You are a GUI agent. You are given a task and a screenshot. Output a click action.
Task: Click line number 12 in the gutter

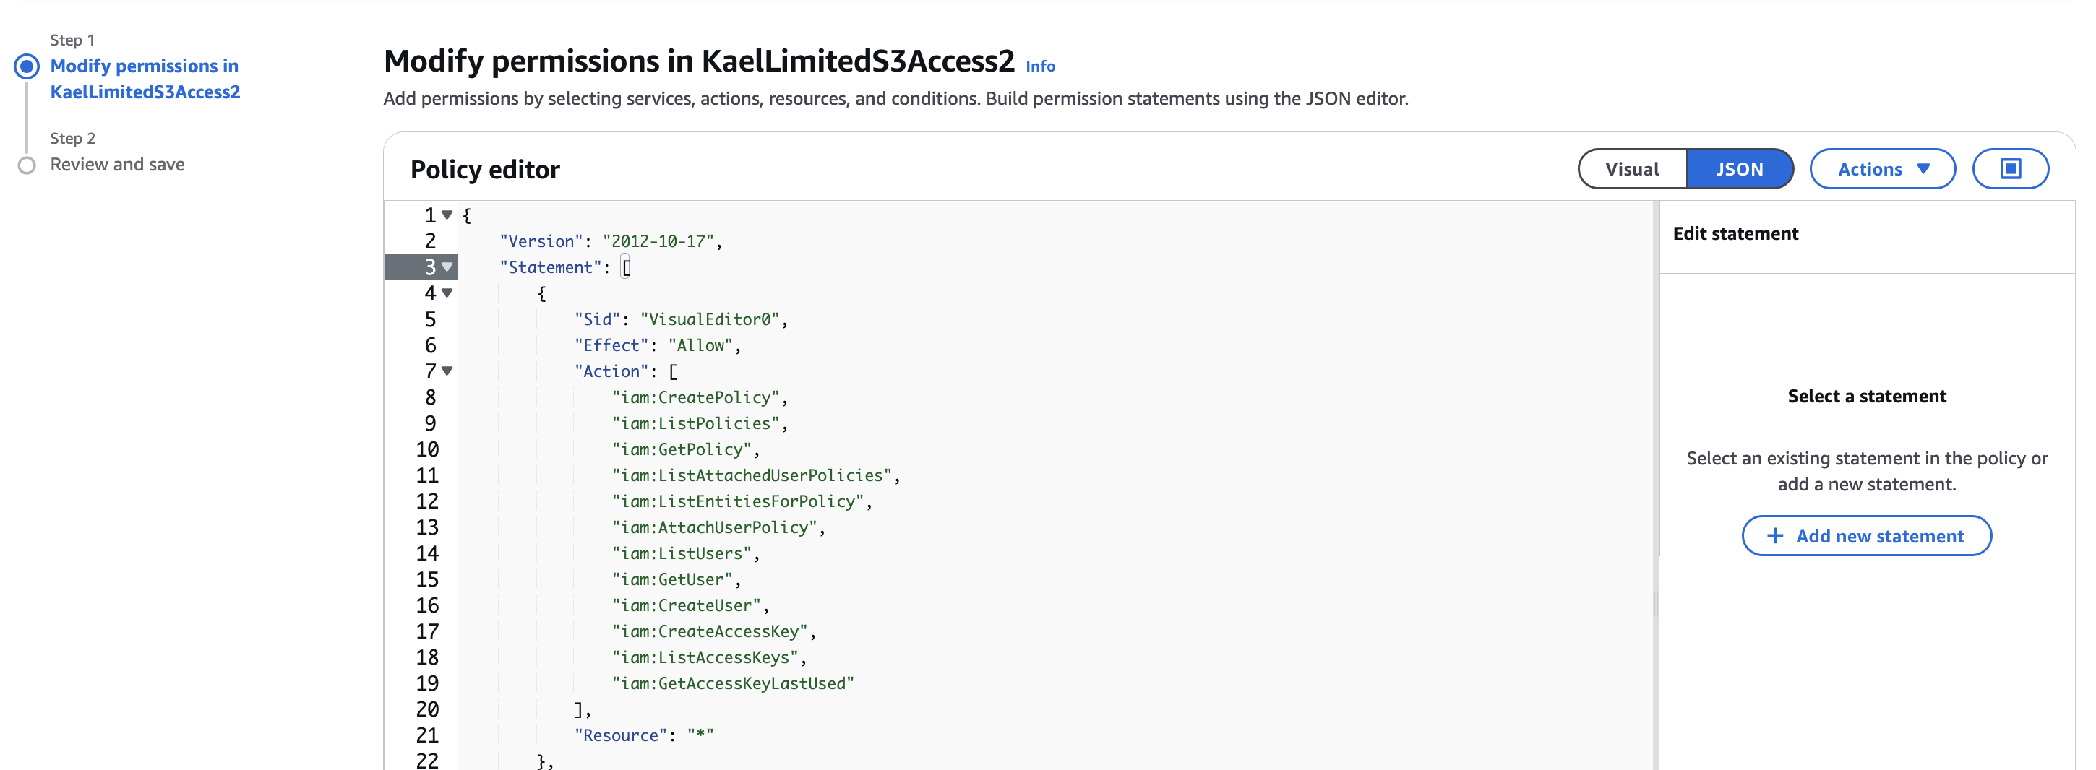coord(427,502)
